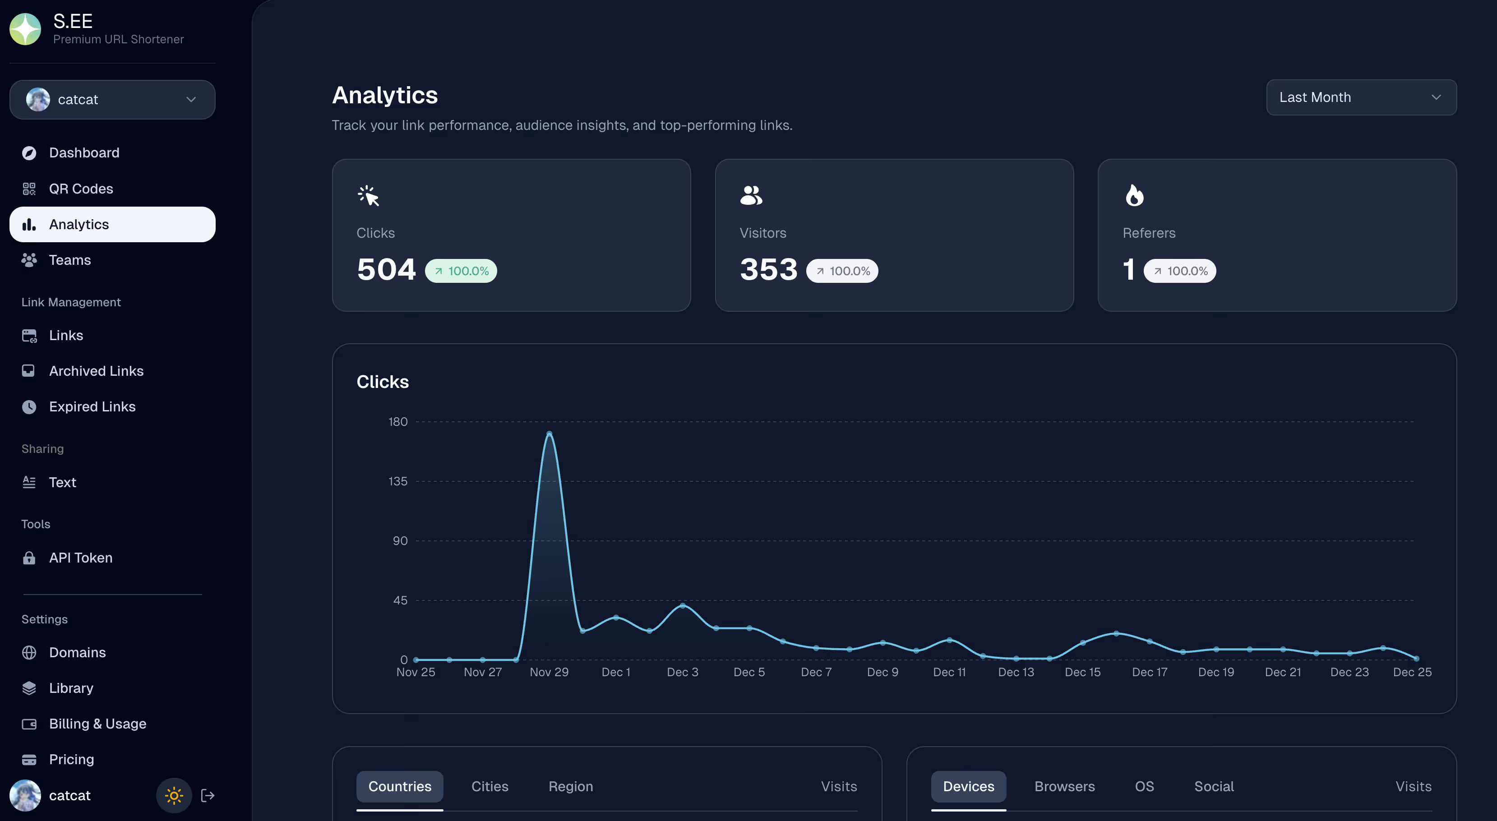Toggle light theme with sun button
Viewport: 1497px width, 821px height.
point(174,795)
